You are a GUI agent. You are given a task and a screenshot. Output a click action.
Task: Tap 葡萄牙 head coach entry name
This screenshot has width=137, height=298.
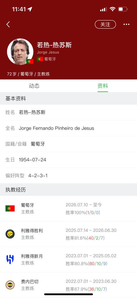[x=28, y=205]
